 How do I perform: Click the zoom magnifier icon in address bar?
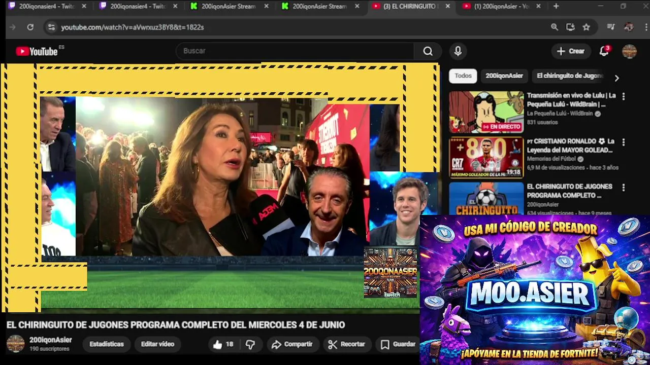click(x=555, y=27)
